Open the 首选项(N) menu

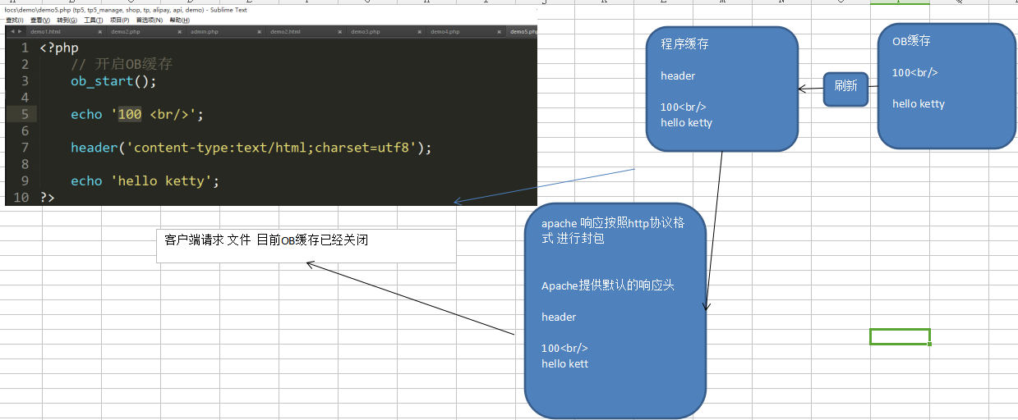149,20
